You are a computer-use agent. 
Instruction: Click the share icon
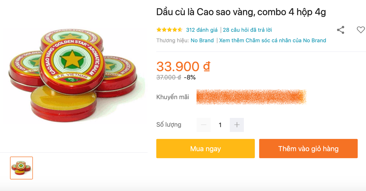[340, 30]
